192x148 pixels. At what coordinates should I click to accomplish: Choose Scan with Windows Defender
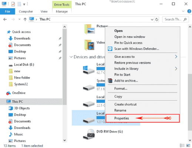(137, 49)
